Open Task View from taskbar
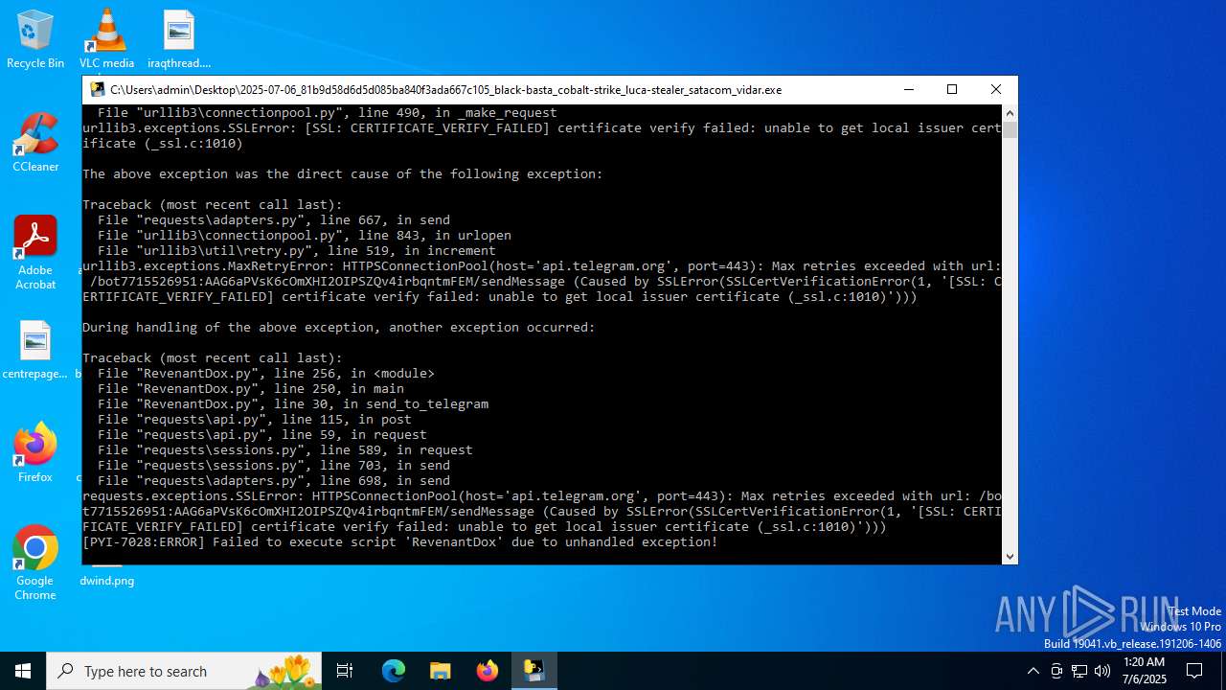 345,671
